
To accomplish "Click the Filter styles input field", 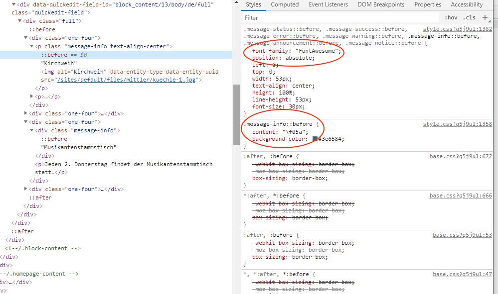I will (339, 17).
